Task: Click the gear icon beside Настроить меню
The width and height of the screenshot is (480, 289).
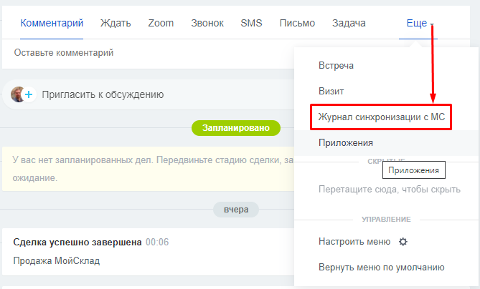Action: (403, 242)
